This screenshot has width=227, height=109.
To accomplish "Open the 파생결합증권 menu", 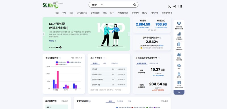I will 123,13.
